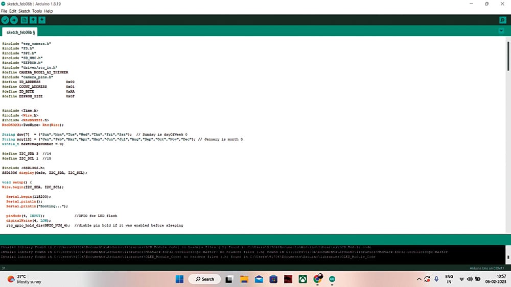The height and width of the screenshot is (287, 511).
Task: Click the Verify sketch button
Action: tap(5, 20)
